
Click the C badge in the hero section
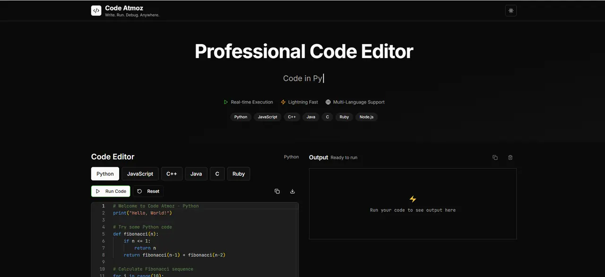[328, 117]
